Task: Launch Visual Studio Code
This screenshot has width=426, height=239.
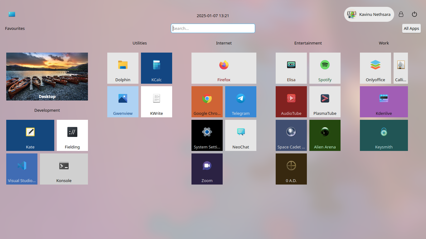Action: pos(22,169)
